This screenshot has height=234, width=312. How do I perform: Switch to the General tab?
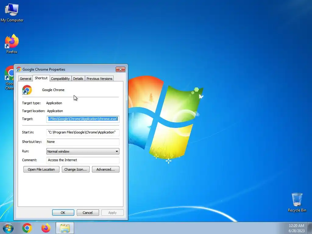pyautogui.click(x=26, y=79)
